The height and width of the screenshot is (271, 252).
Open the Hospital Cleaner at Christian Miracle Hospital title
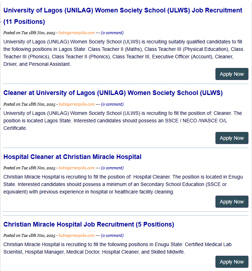[x=72, y=157]
